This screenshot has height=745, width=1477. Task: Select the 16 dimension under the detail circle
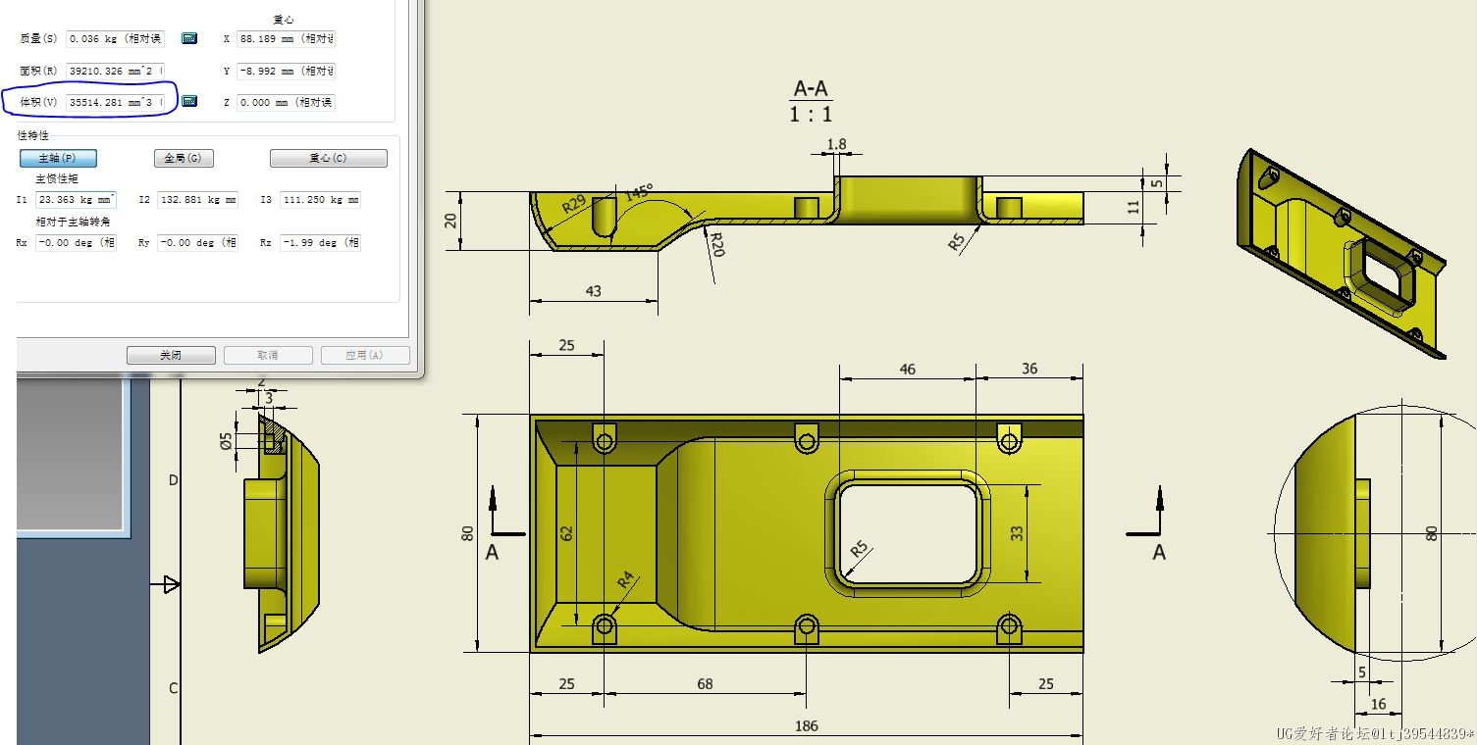(x=1378, y=704)
